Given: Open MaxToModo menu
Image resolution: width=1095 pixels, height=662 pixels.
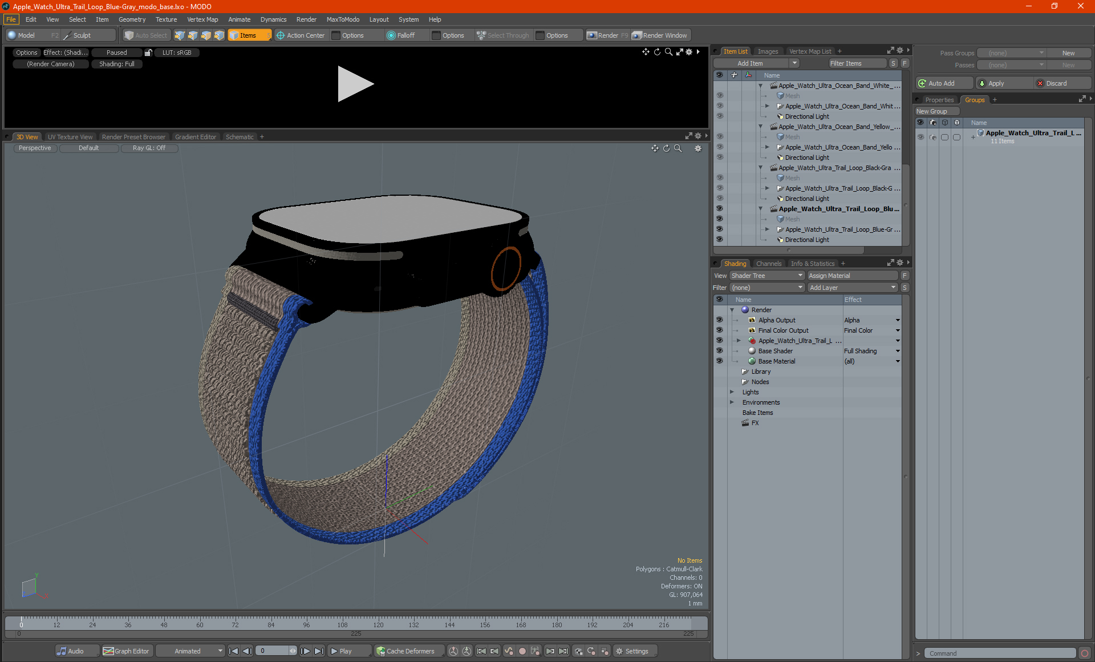Looking at the screenshot, I should 343,19.
